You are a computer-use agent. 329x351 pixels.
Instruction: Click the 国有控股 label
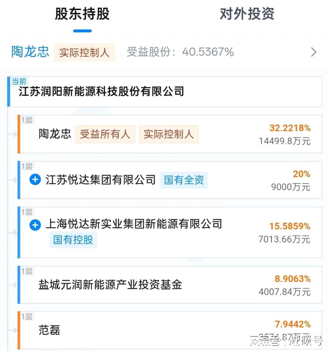click(x=73, y=240)
